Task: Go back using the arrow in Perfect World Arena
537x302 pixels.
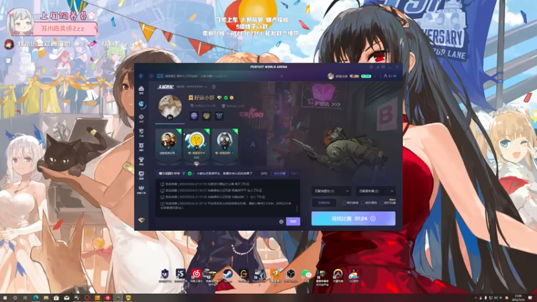Action: [141, 76]
